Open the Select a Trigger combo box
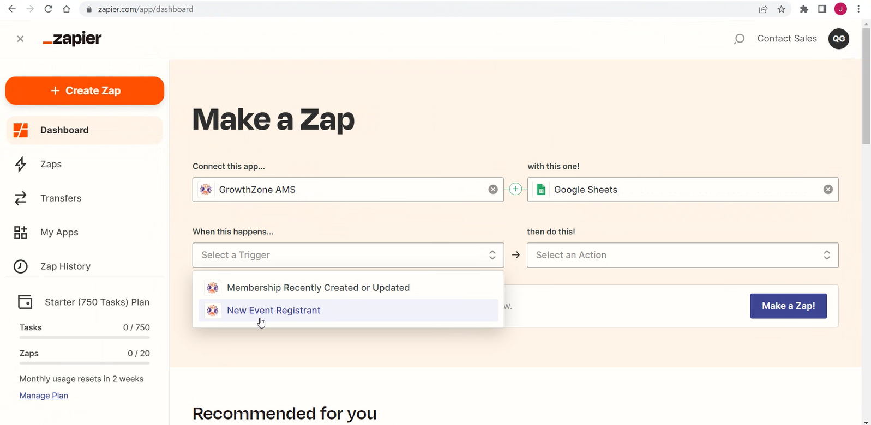 click(x=348, y=255)
